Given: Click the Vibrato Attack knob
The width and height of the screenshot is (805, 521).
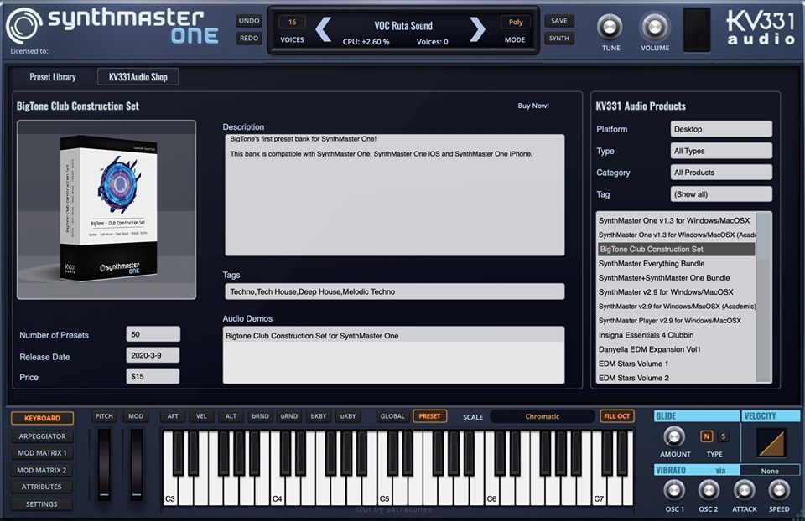Looking at the screenshot, I should click(x=744, y=491).
